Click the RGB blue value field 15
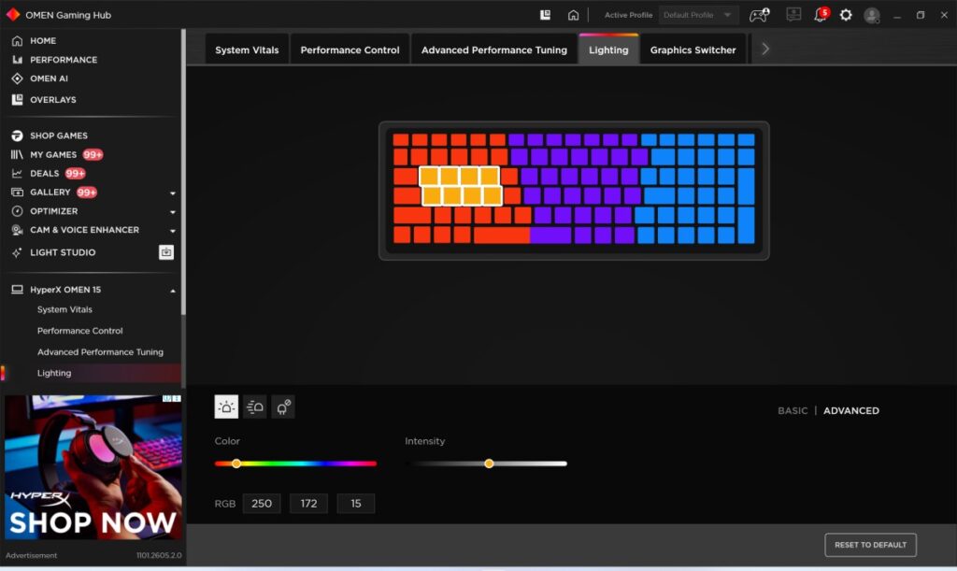957x571 pixels. click(355, 504)
